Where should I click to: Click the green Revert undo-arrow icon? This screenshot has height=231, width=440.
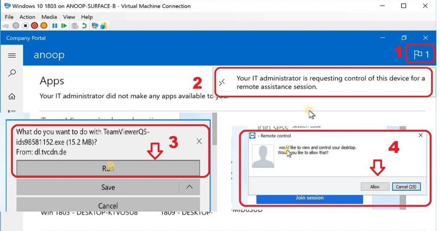point(84,26)
